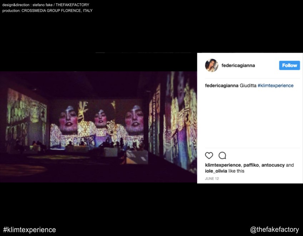Click the JUNE 12 post date

pos(212,179)
